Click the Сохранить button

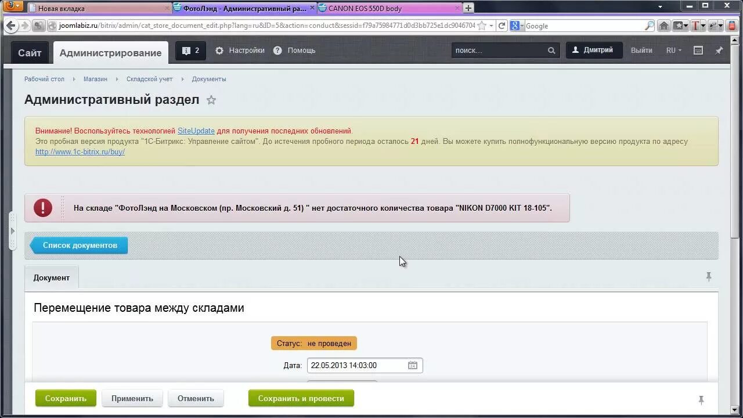66,398
